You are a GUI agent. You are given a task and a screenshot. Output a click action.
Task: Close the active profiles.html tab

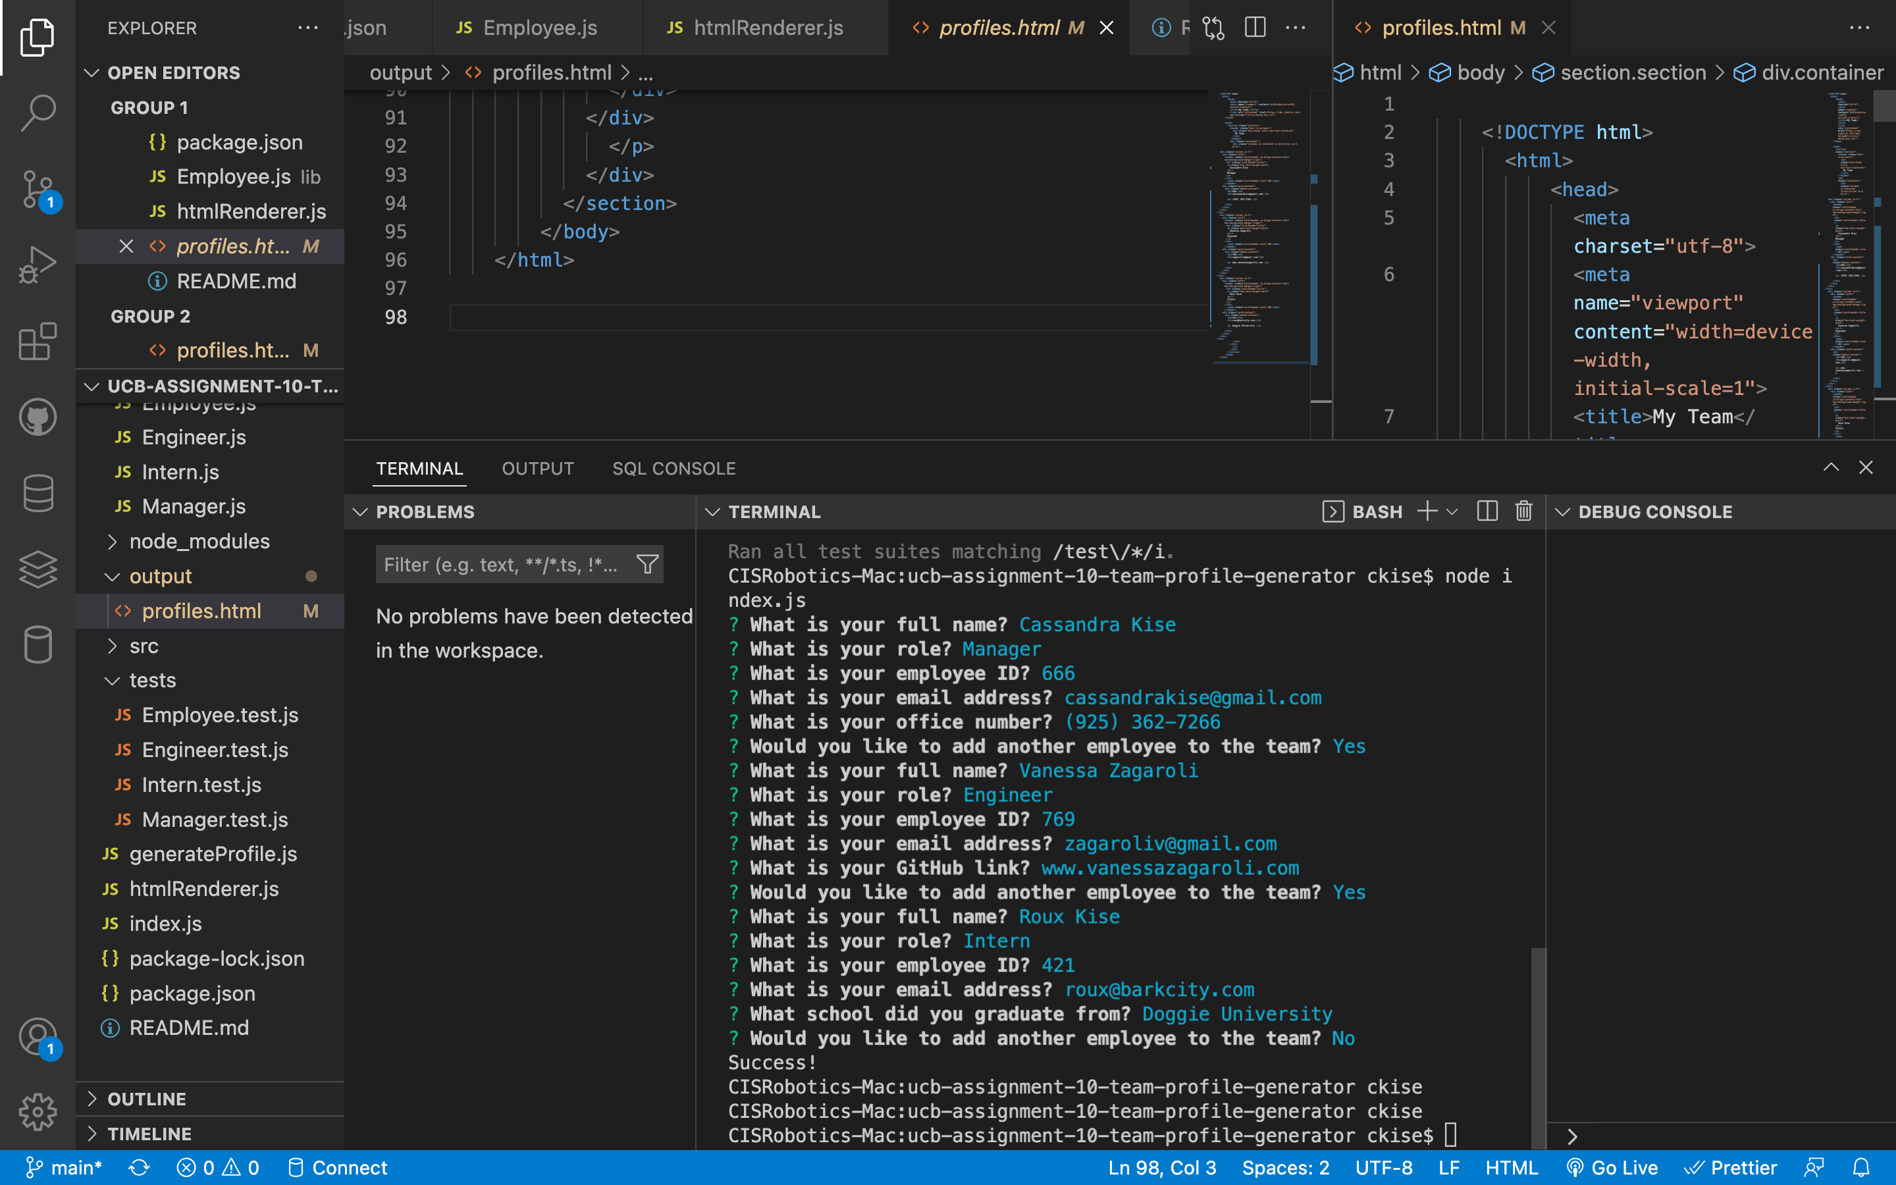coord(1106,28)
